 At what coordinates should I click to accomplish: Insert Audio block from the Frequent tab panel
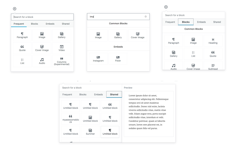42,61
